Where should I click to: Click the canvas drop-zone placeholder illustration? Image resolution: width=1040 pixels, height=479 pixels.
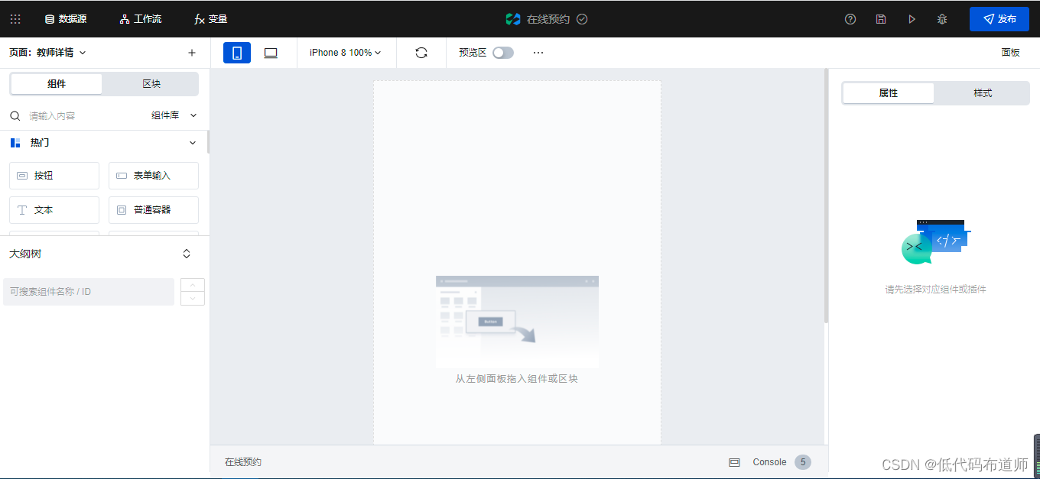(517, 322)
